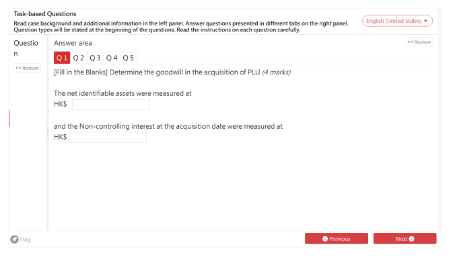Select the active Q 1 tab
455x261 pixels.
[x=62, y=58]
